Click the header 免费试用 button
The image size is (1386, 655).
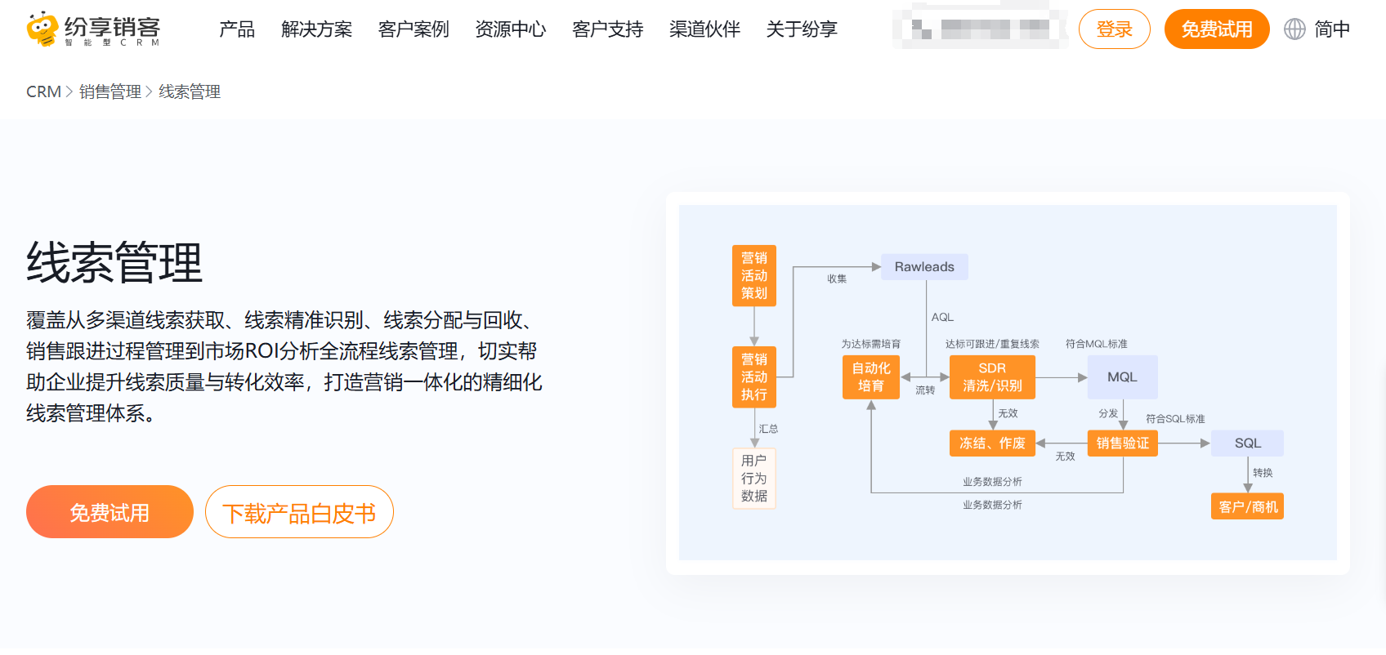(x=1216, y=29)
